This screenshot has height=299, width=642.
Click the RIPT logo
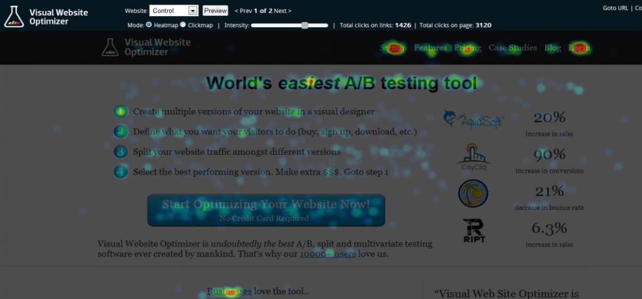point(474,230)
